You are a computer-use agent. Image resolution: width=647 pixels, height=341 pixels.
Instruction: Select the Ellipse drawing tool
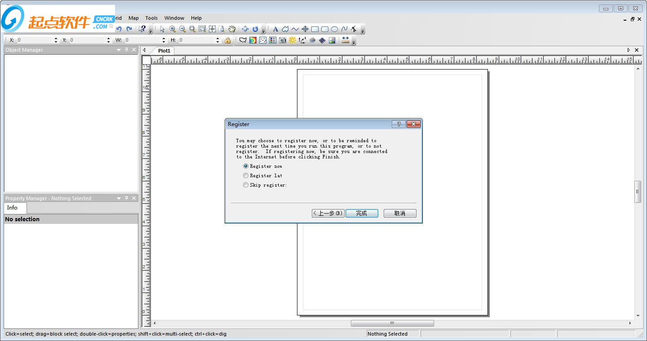click(x=335, y=29)
